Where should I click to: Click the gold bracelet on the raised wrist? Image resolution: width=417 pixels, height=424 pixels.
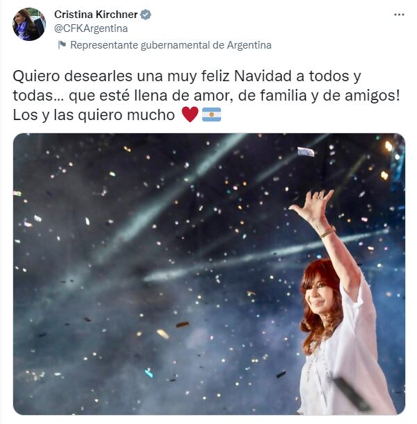click(327, 232)
